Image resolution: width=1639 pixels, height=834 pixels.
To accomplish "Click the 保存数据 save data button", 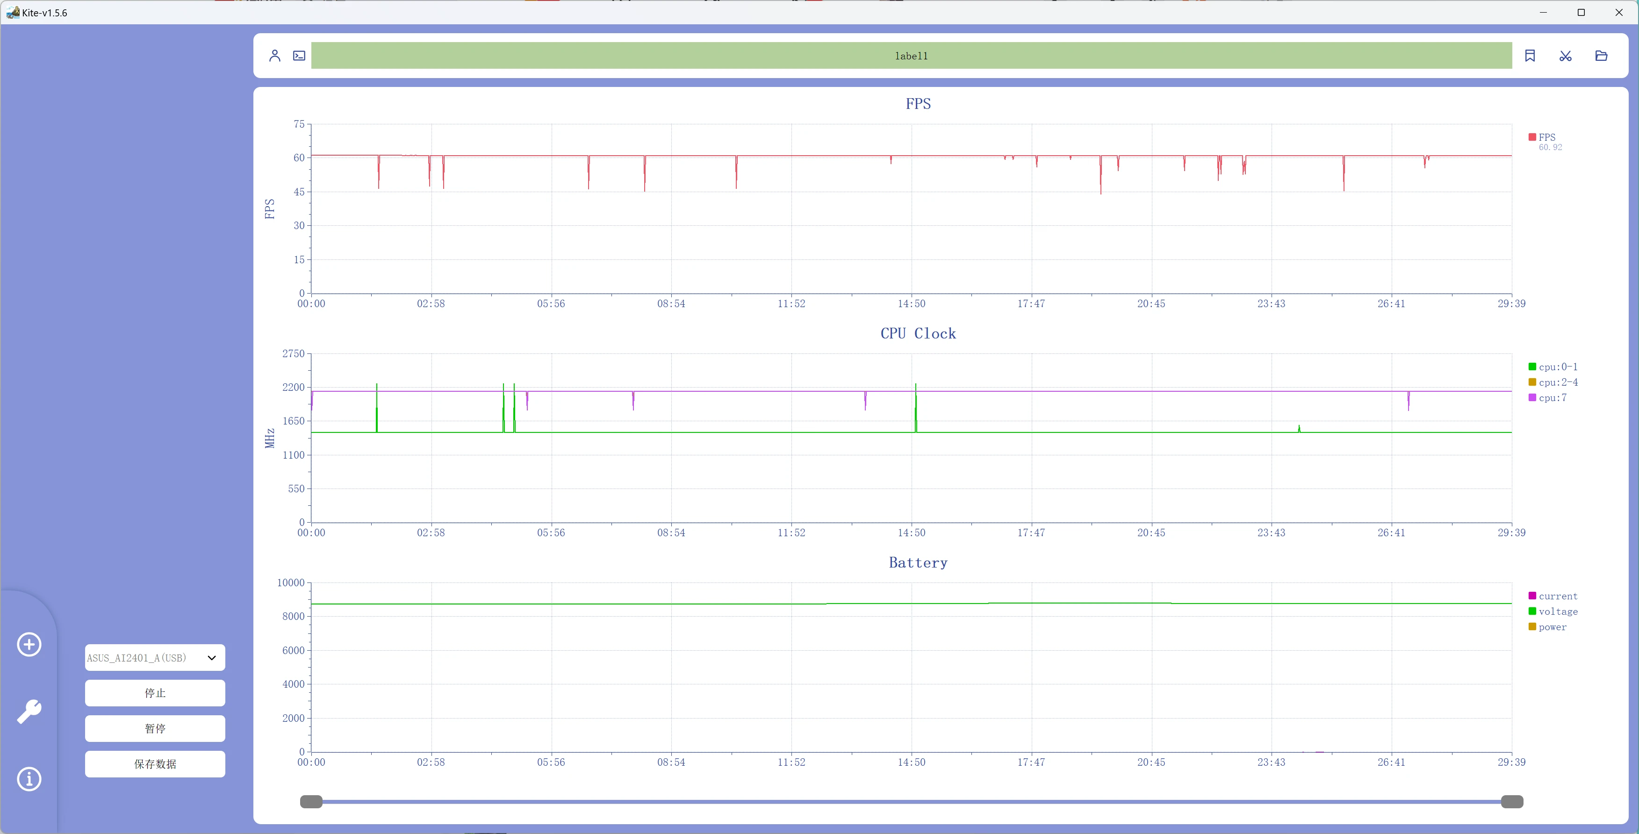I will 155,765.
